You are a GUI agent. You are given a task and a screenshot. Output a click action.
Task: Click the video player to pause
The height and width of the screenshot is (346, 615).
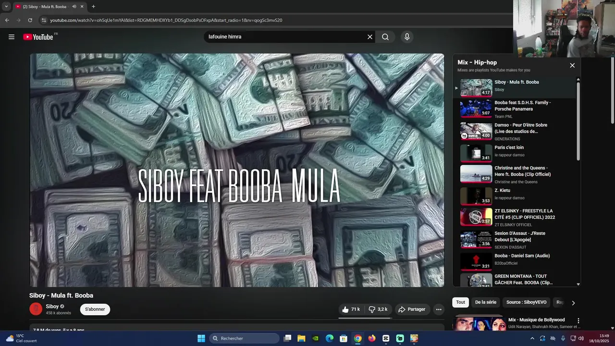[237, 170]
